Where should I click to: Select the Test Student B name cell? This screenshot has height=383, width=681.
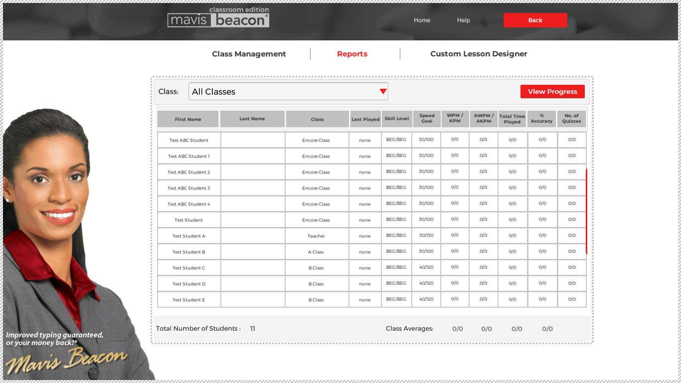pos(189,252)
